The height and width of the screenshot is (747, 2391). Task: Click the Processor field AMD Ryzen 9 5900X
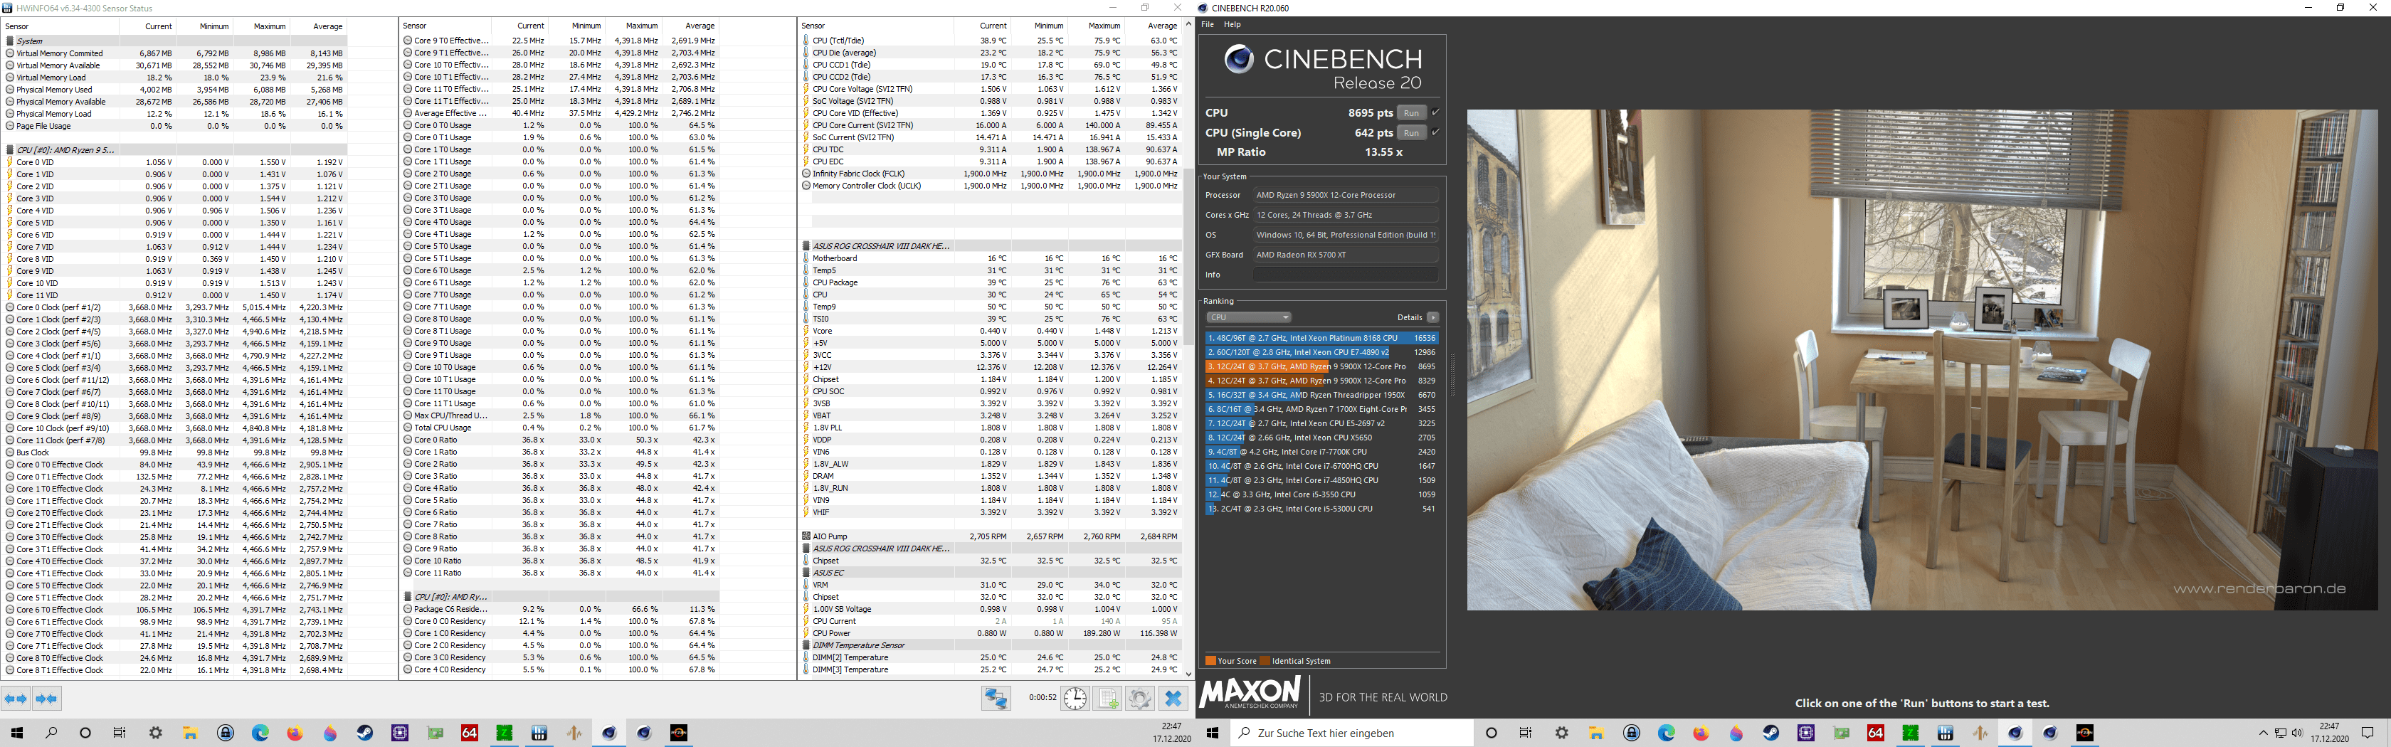click(x=1346, y=195)
